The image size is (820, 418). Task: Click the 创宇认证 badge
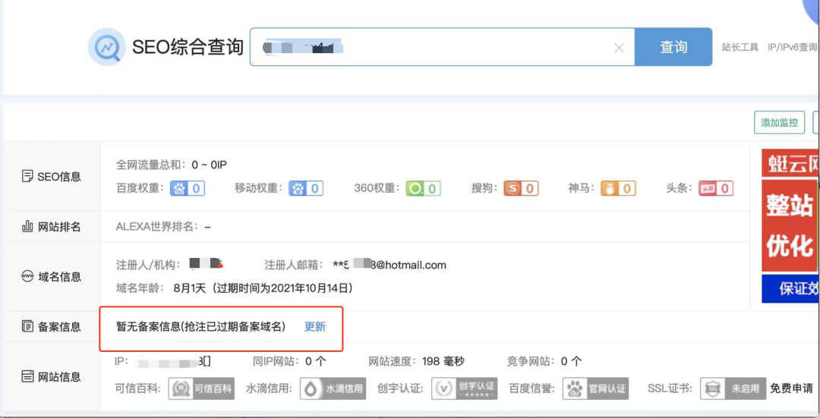point(465,388)
